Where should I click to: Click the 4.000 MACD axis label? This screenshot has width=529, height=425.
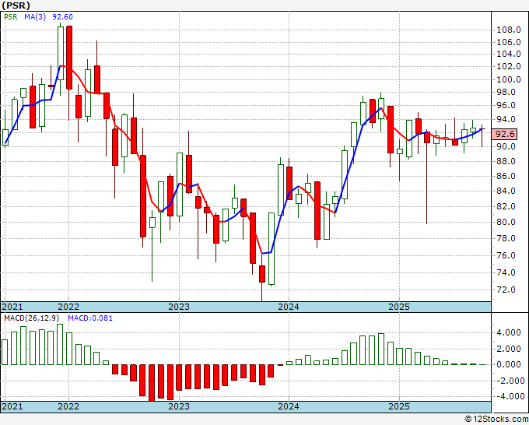[x=509, y=333]
